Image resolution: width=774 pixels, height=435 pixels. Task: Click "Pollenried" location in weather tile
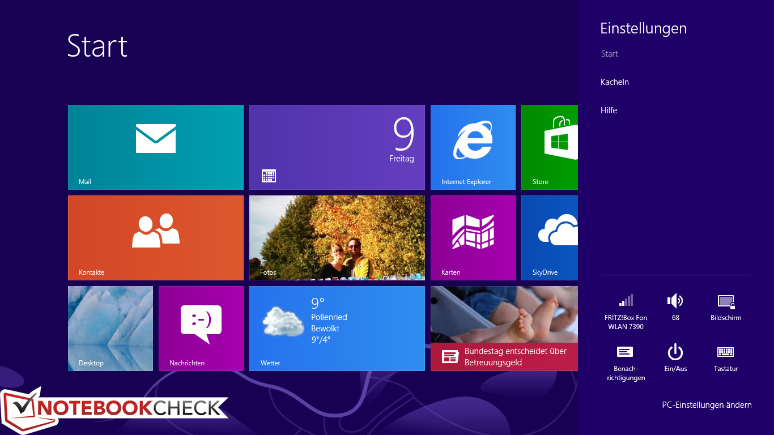pyautogui.click(x=329, y=317)
